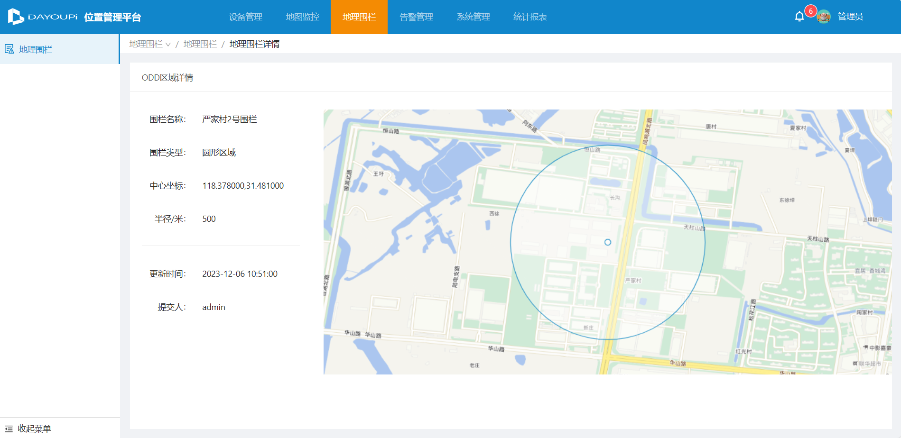Click the second 地理围栏 breadcrumb link

pos(200,44)
